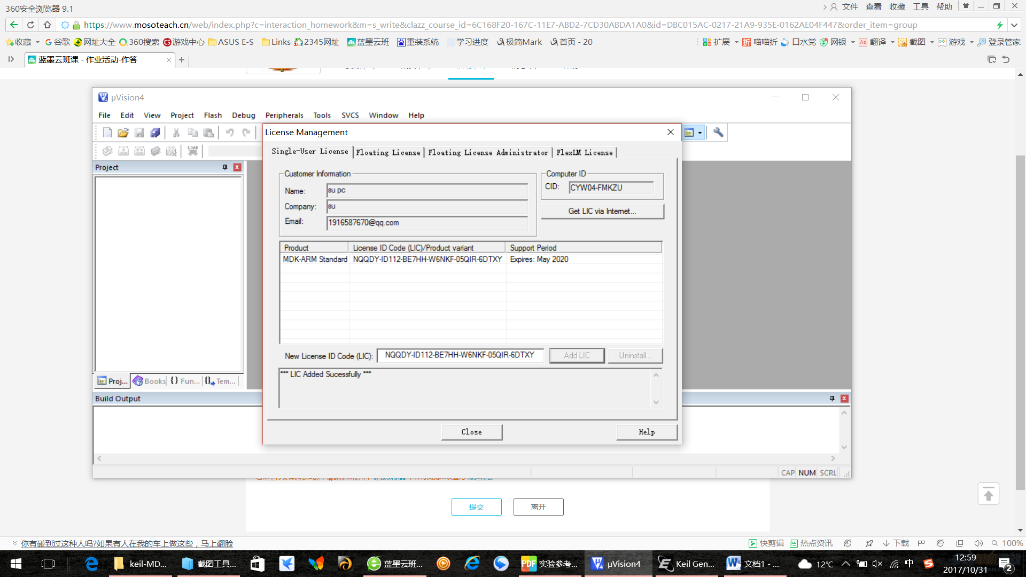
Task: Open the Word 文档1 taskbar item
Action: [x=755, y=564]
